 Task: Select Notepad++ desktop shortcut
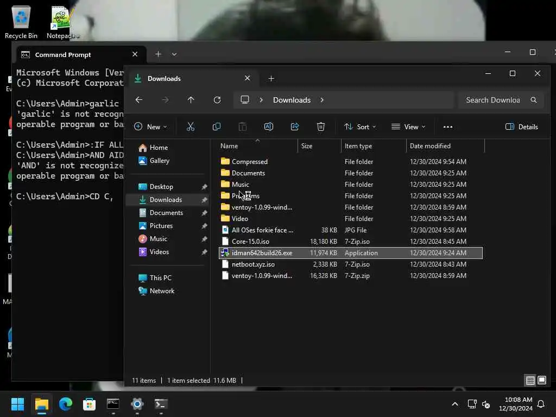pos(63,22)
